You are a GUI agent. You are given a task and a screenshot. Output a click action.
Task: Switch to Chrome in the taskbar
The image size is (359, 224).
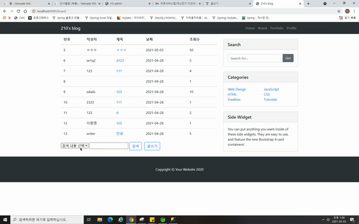(131, 220)
